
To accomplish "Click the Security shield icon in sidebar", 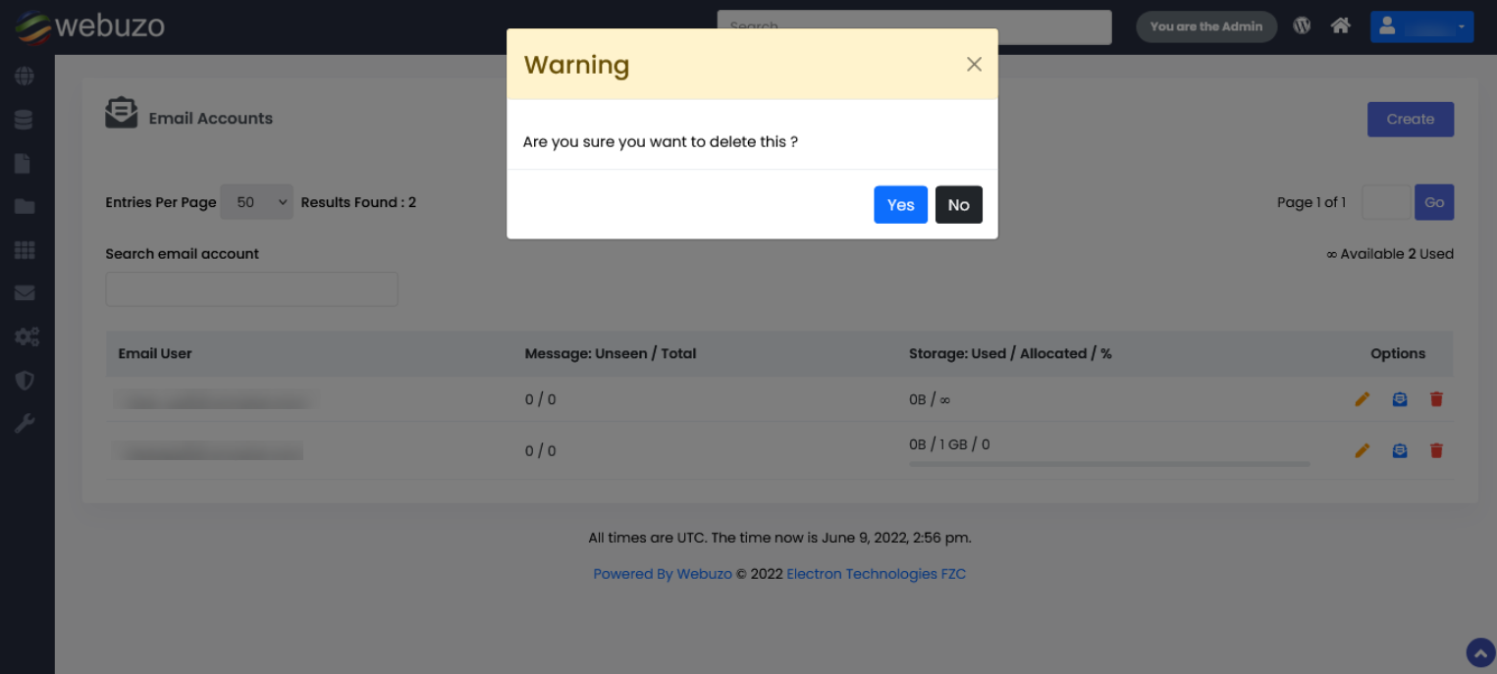I will (25, 380).
